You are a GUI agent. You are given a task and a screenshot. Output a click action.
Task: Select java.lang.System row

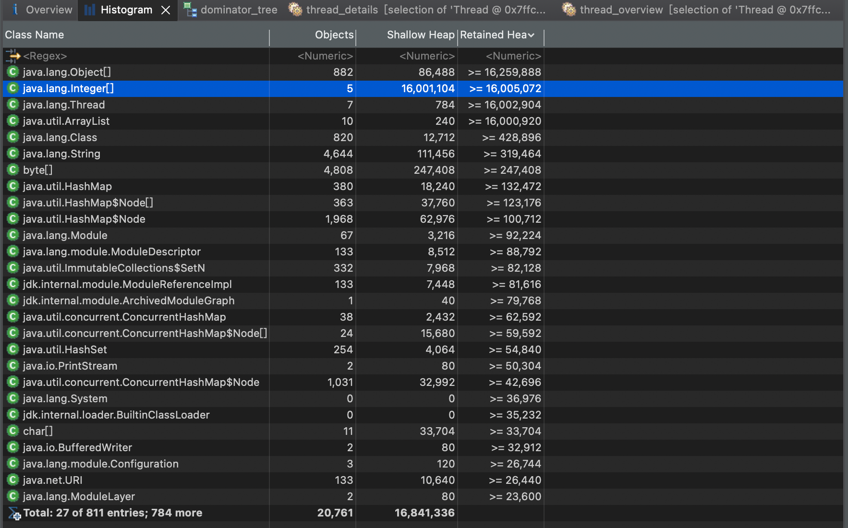coord(423,398)
